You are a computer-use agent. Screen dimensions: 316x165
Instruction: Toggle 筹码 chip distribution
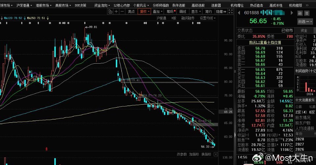(x=171, y=11)
